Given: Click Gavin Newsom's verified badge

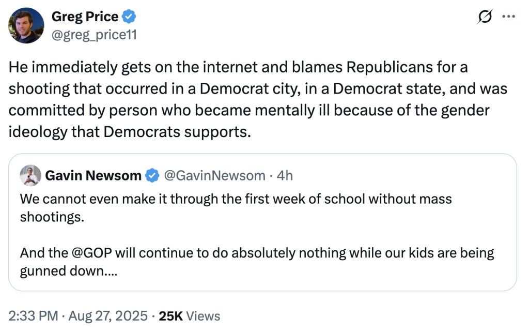Looking at the screenshot, I should pos(152,176).
